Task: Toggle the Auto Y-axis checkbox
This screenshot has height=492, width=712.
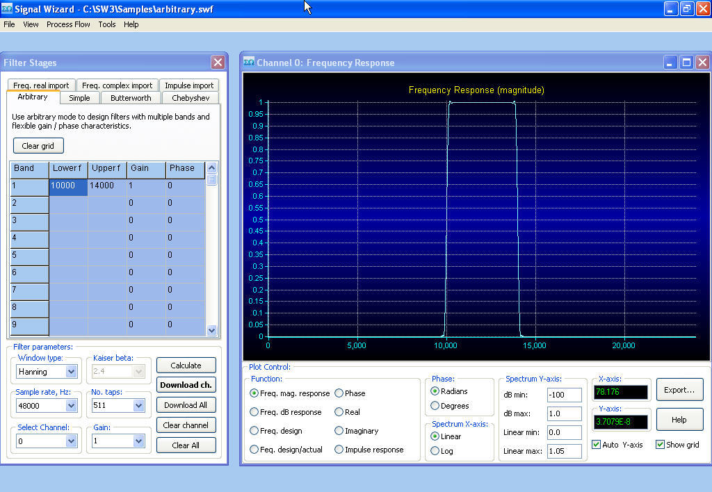Action: point(596,444)
